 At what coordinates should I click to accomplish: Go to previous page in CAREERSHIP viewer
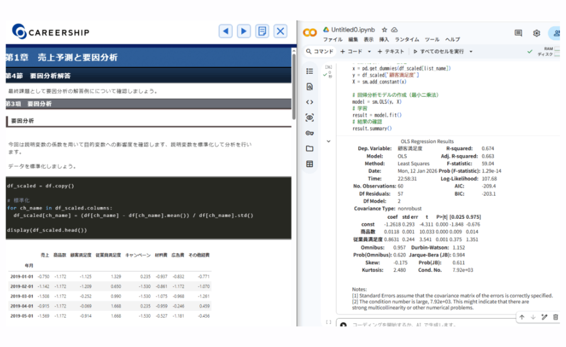pyautogui.click(x=226, y=31)
